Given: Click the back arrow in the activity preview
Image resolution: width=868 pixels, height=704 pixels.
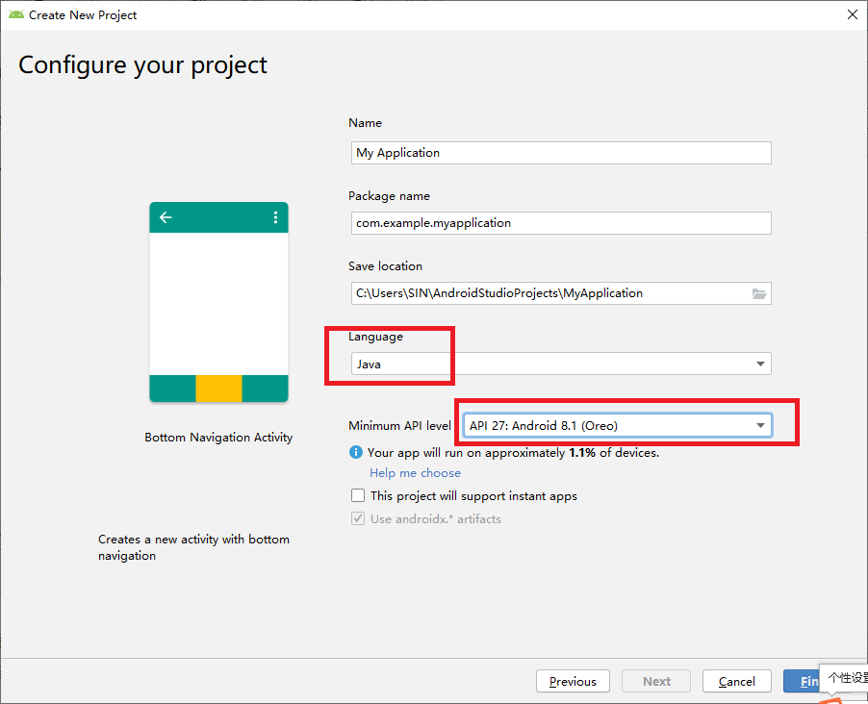Looking at the screenshot, I should (166, 217).
